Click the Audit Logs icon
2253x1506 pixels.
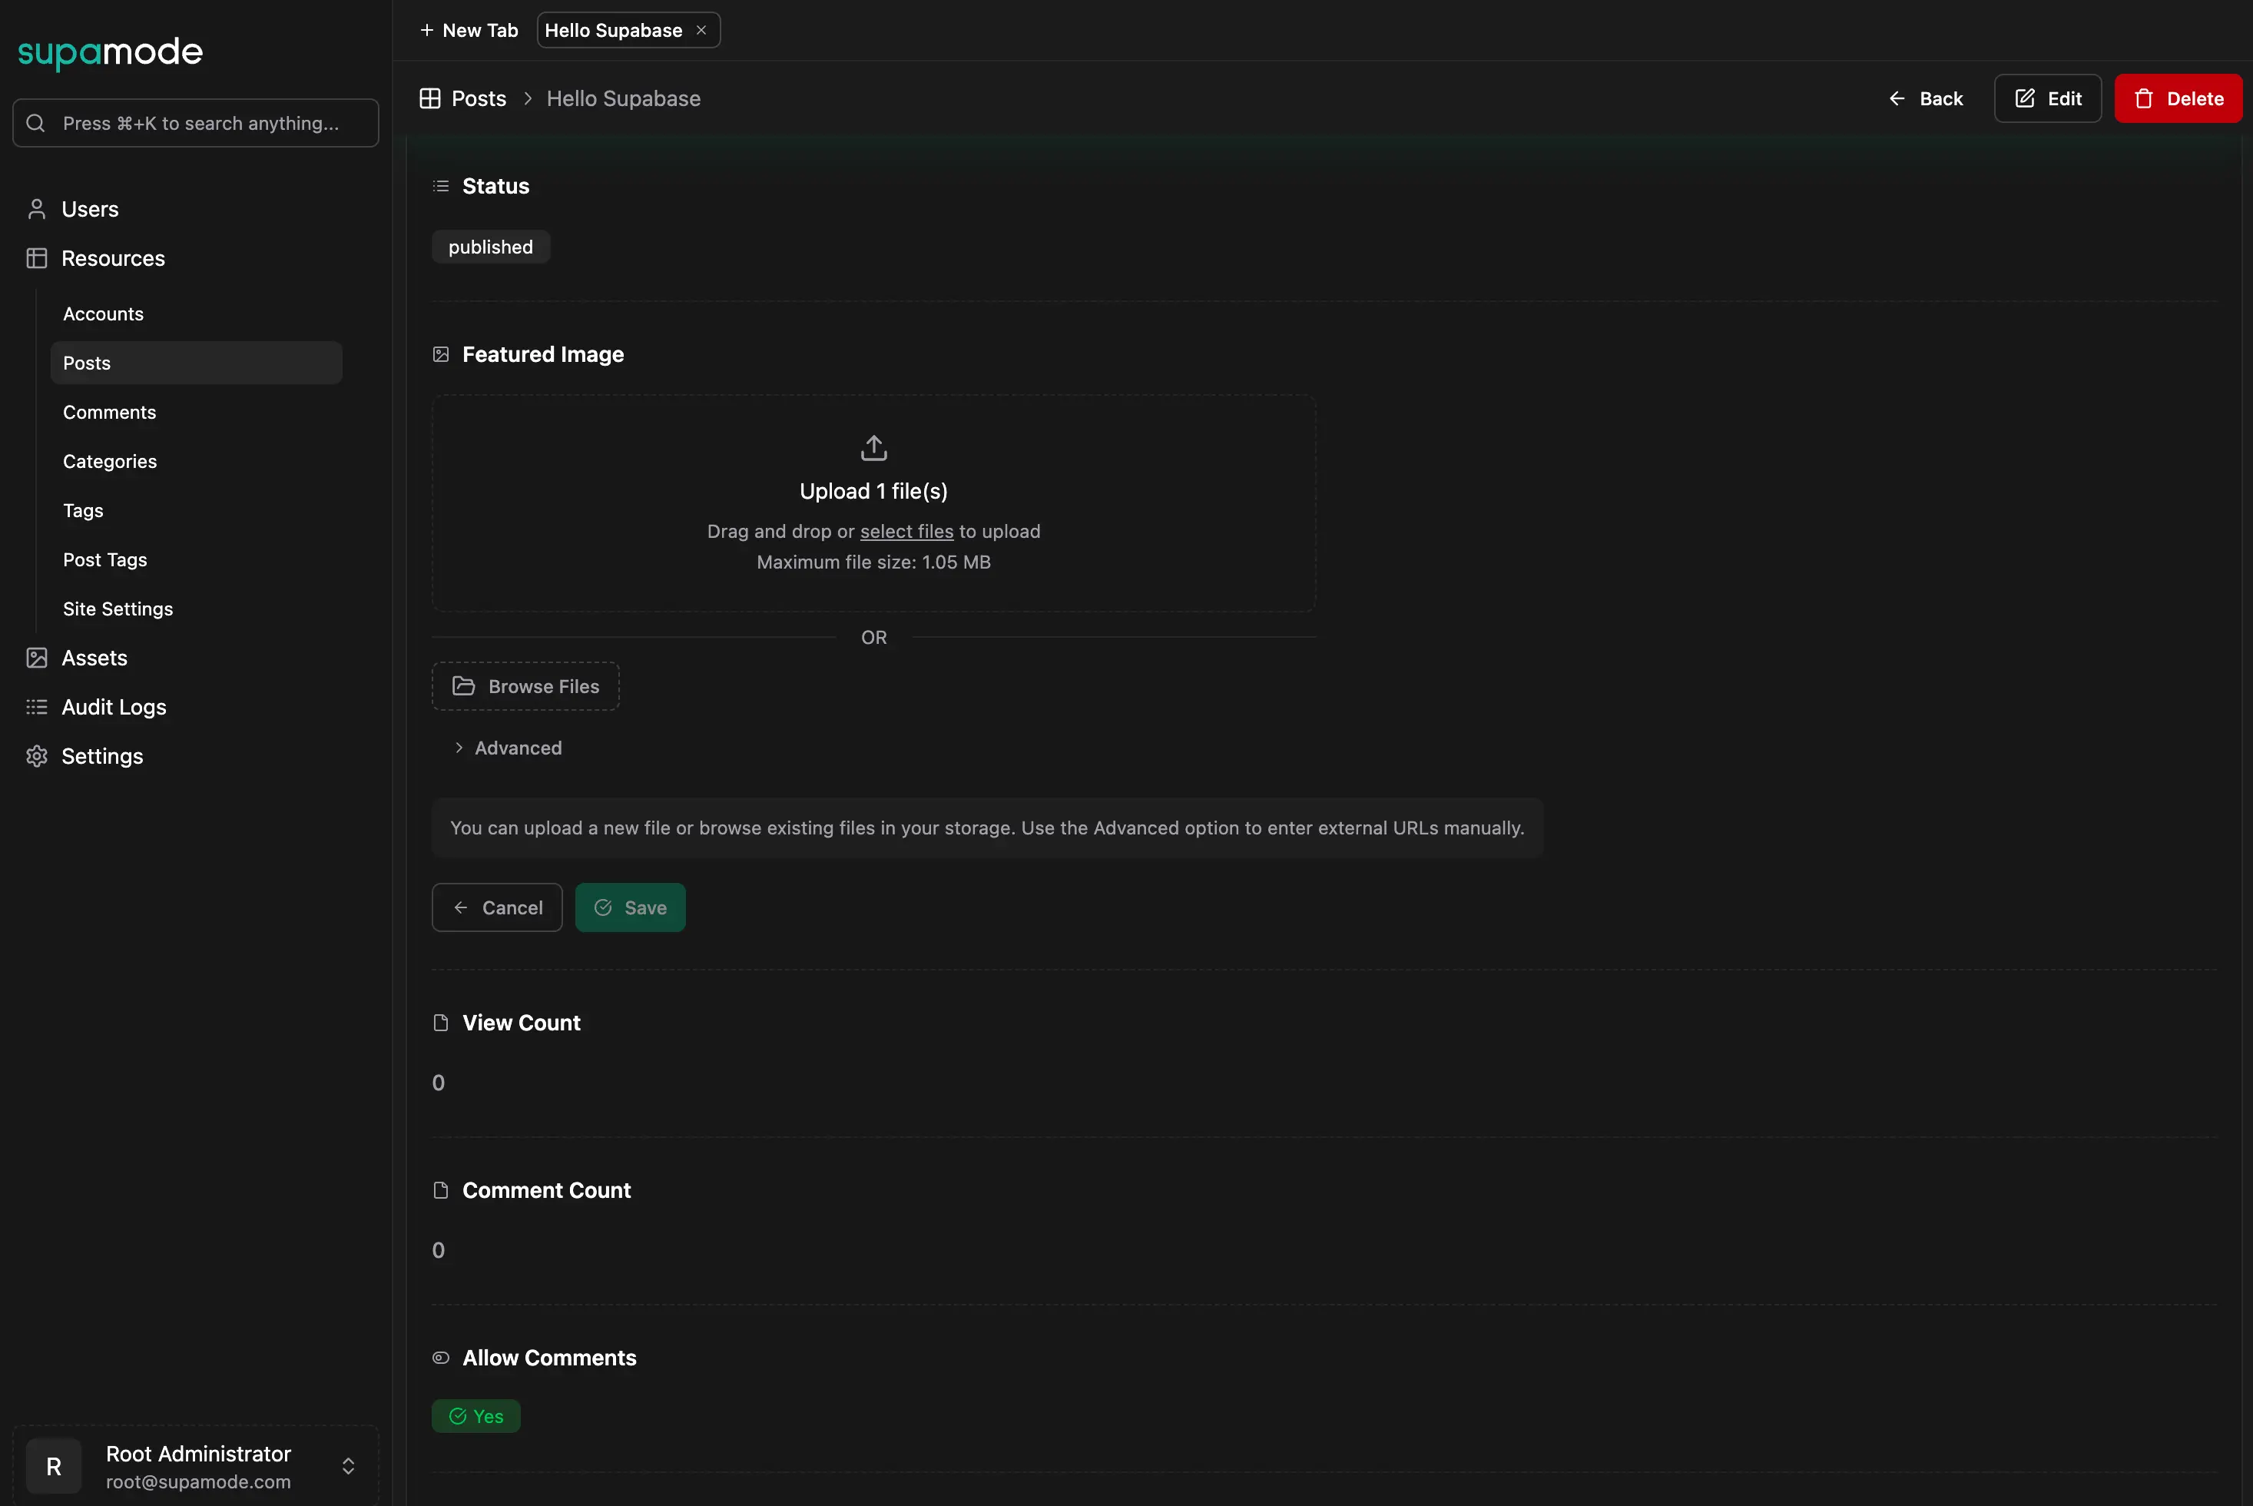pyautogui.click(x=36, y=707)
